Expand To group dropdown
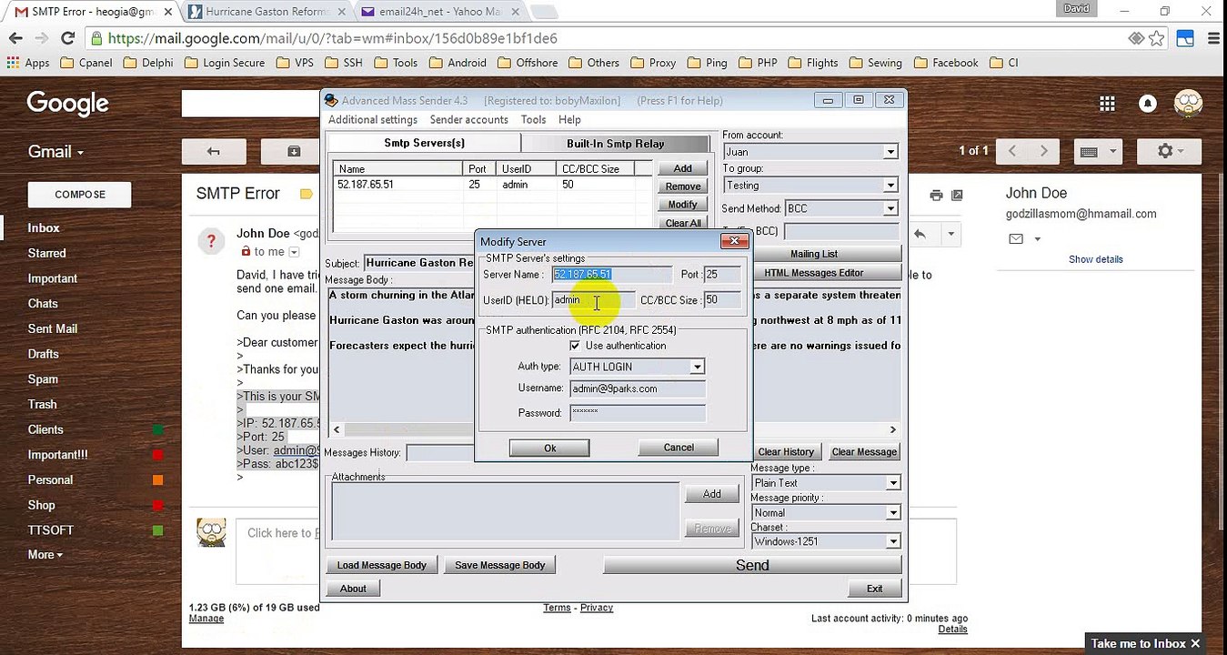 click(890, 185)
